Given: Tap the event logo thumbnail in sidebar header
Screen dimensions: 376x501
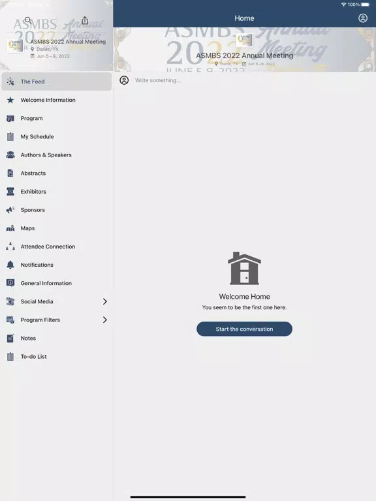Looking at the screenshot, I should 15,46.
